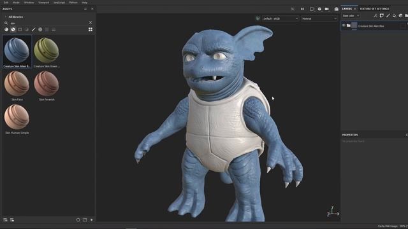Open the Material display mode dropdown

319,18
